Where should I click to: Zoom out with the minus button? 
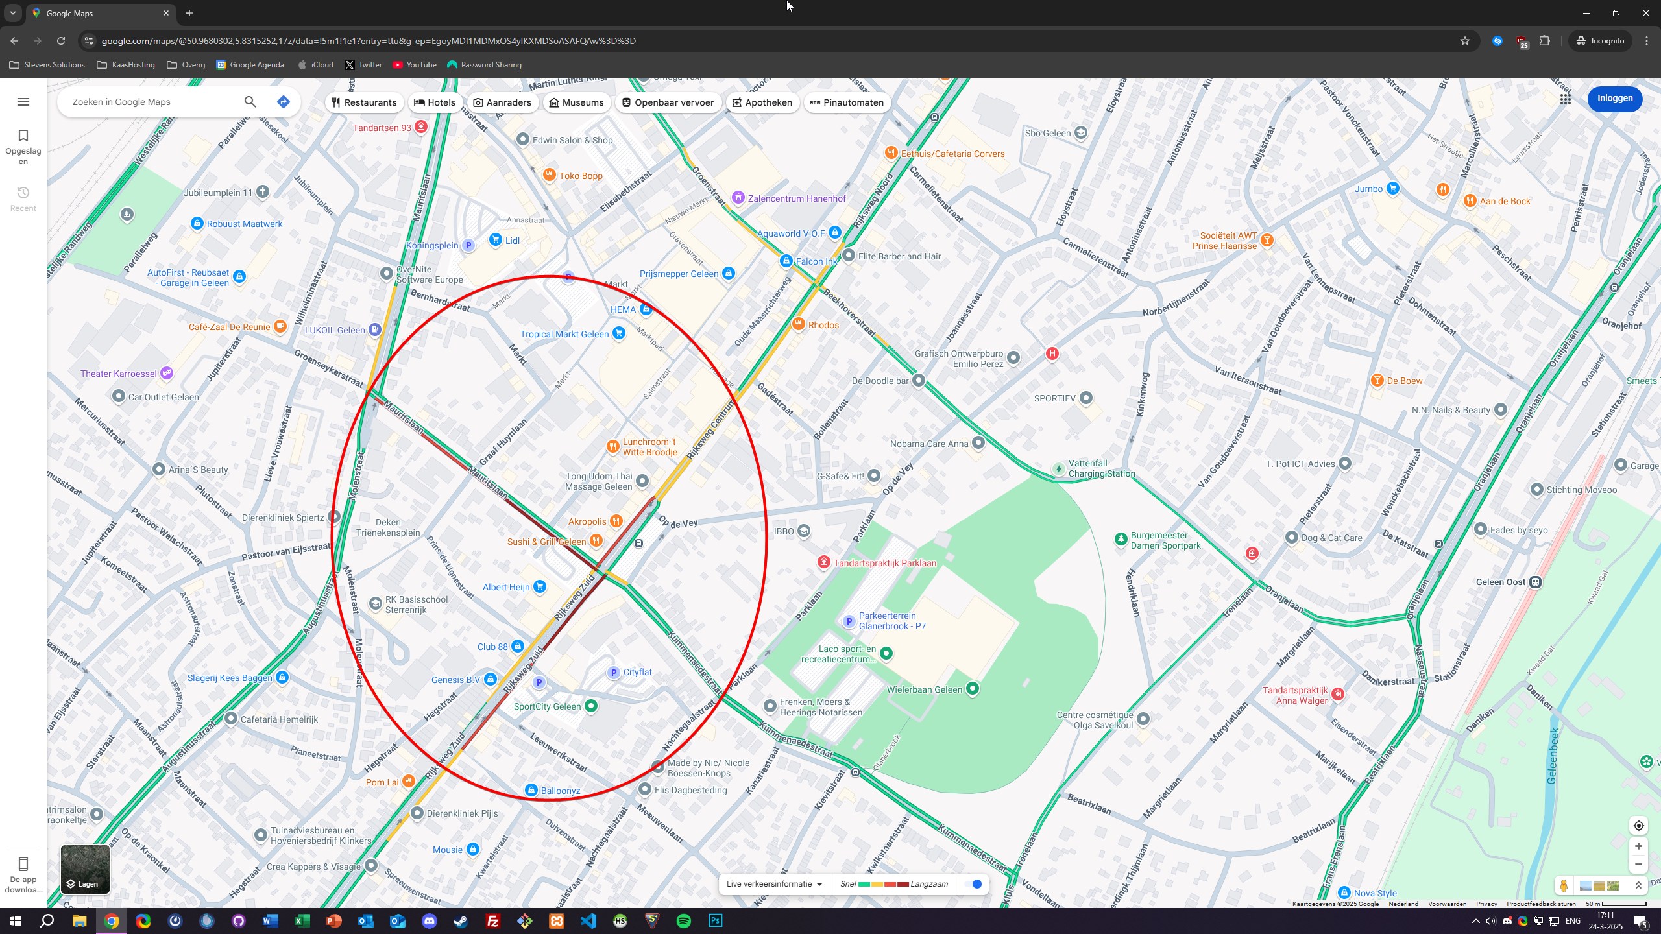[1638, 865]
